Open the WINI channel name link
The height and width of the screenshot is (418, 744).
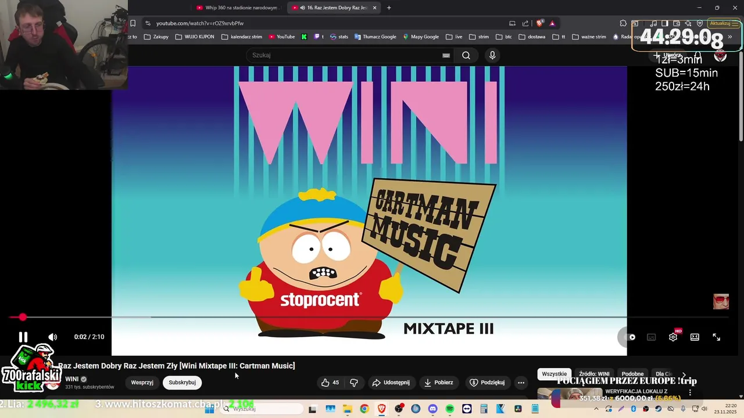tap(71, 379)
